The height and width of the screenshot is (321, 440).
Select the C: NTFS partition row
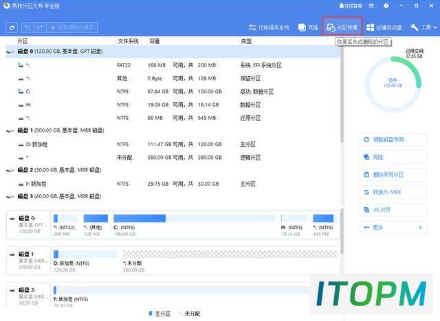point(173,91)
